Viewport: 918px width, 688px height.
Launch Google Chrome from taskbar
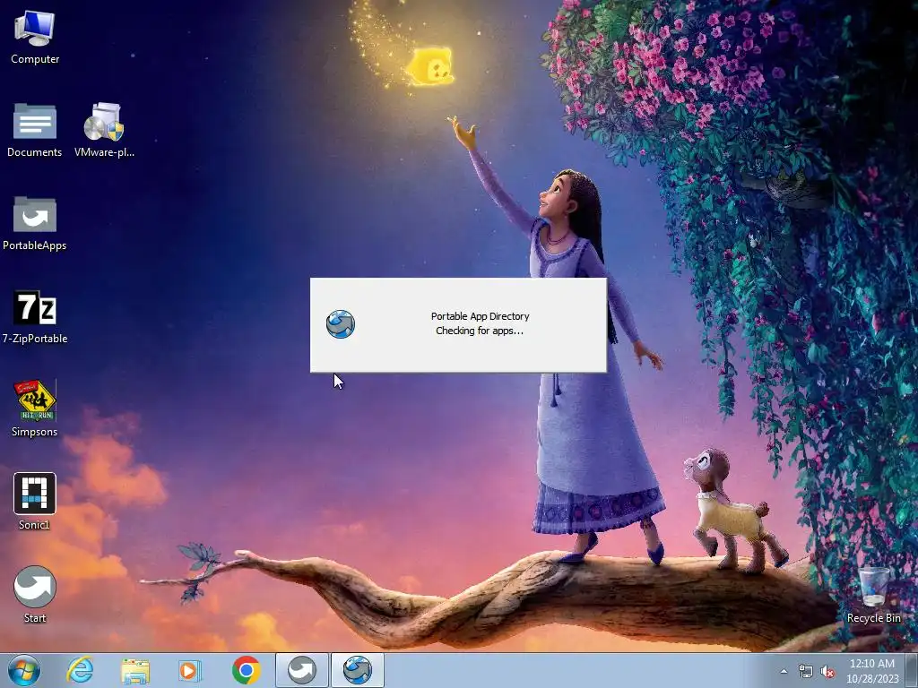(246, 670)
